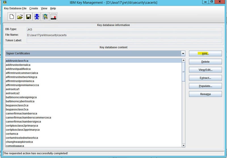Click the keys toolbar icon
This screenshot has height=158, width=227.
(45, 17)
